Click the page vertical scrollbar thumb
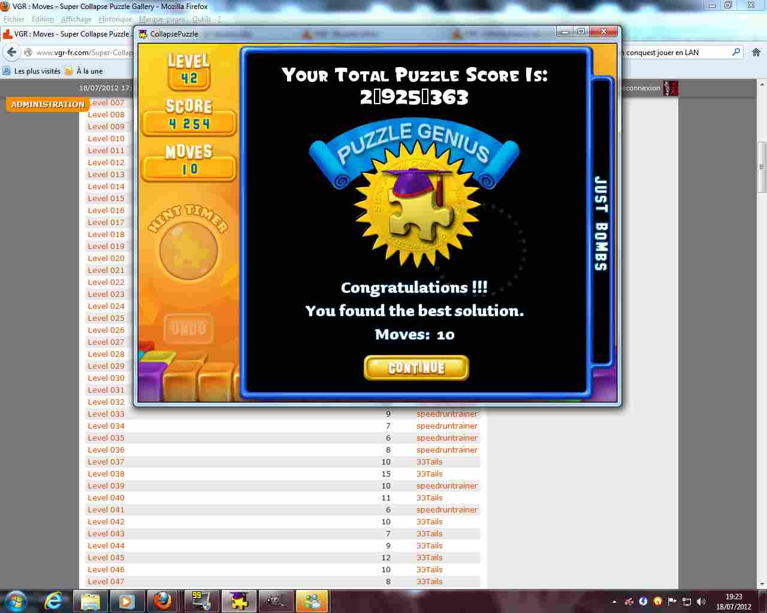Viewport: 767px width, 613px height. pyautogui.click(x=762, y=166)
